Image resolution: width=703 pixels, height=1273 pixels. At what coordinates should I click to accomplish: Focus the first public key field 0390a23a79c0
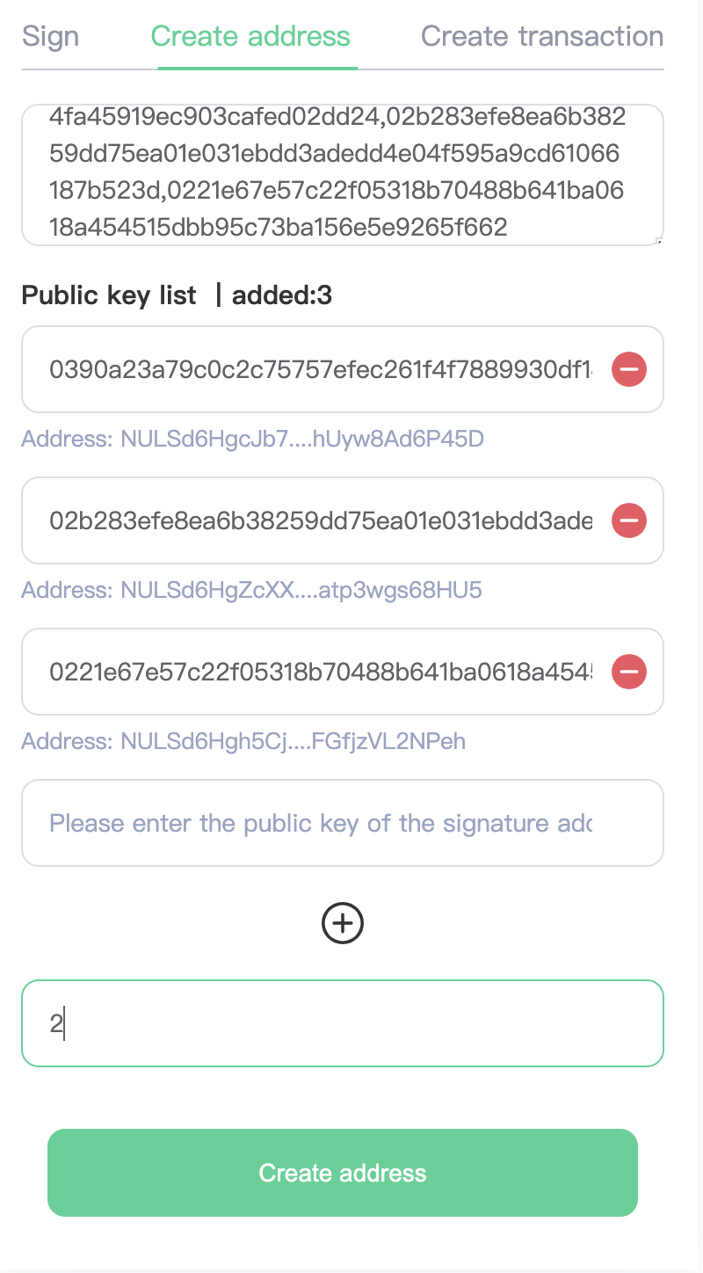[321, 369]
